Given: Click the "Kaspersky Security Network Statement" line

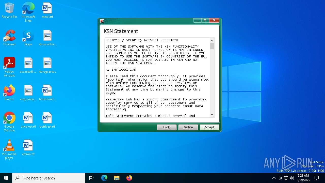Looking at the screenshot, I should click(x=142, y=40).
